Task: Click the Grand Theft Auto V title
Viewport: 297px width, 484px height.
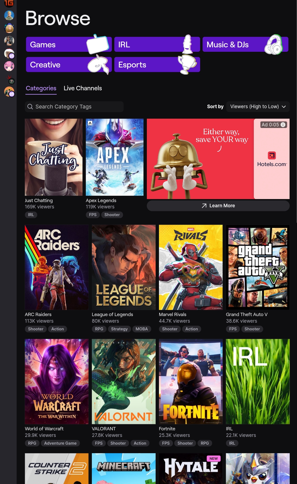Action: 247,314
